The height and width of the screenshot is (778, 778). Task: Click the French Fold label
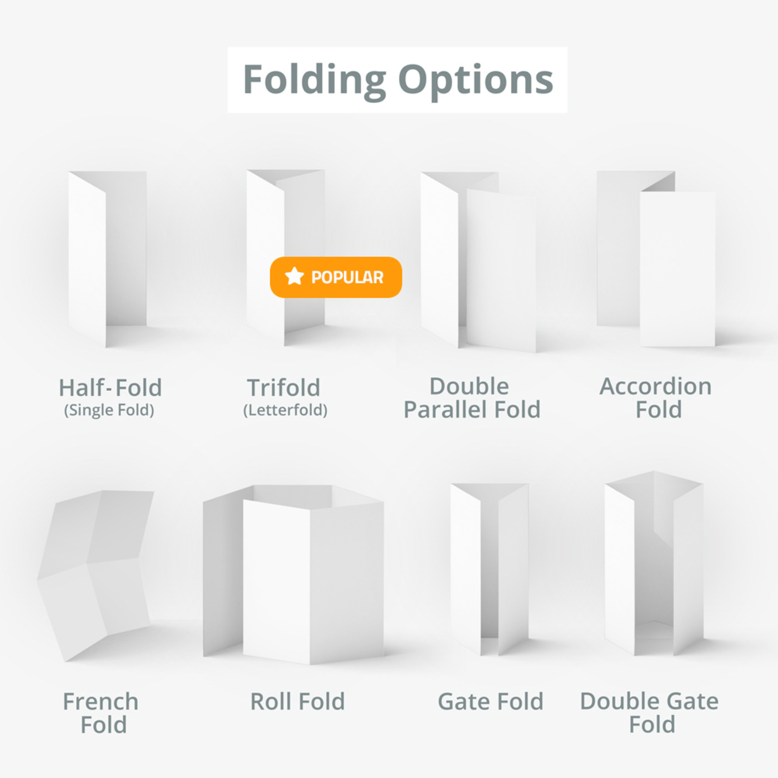point(101,713)
